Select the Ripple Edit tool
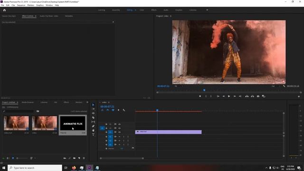Viewport: 304px width, 171px height. tap(93, 113)
